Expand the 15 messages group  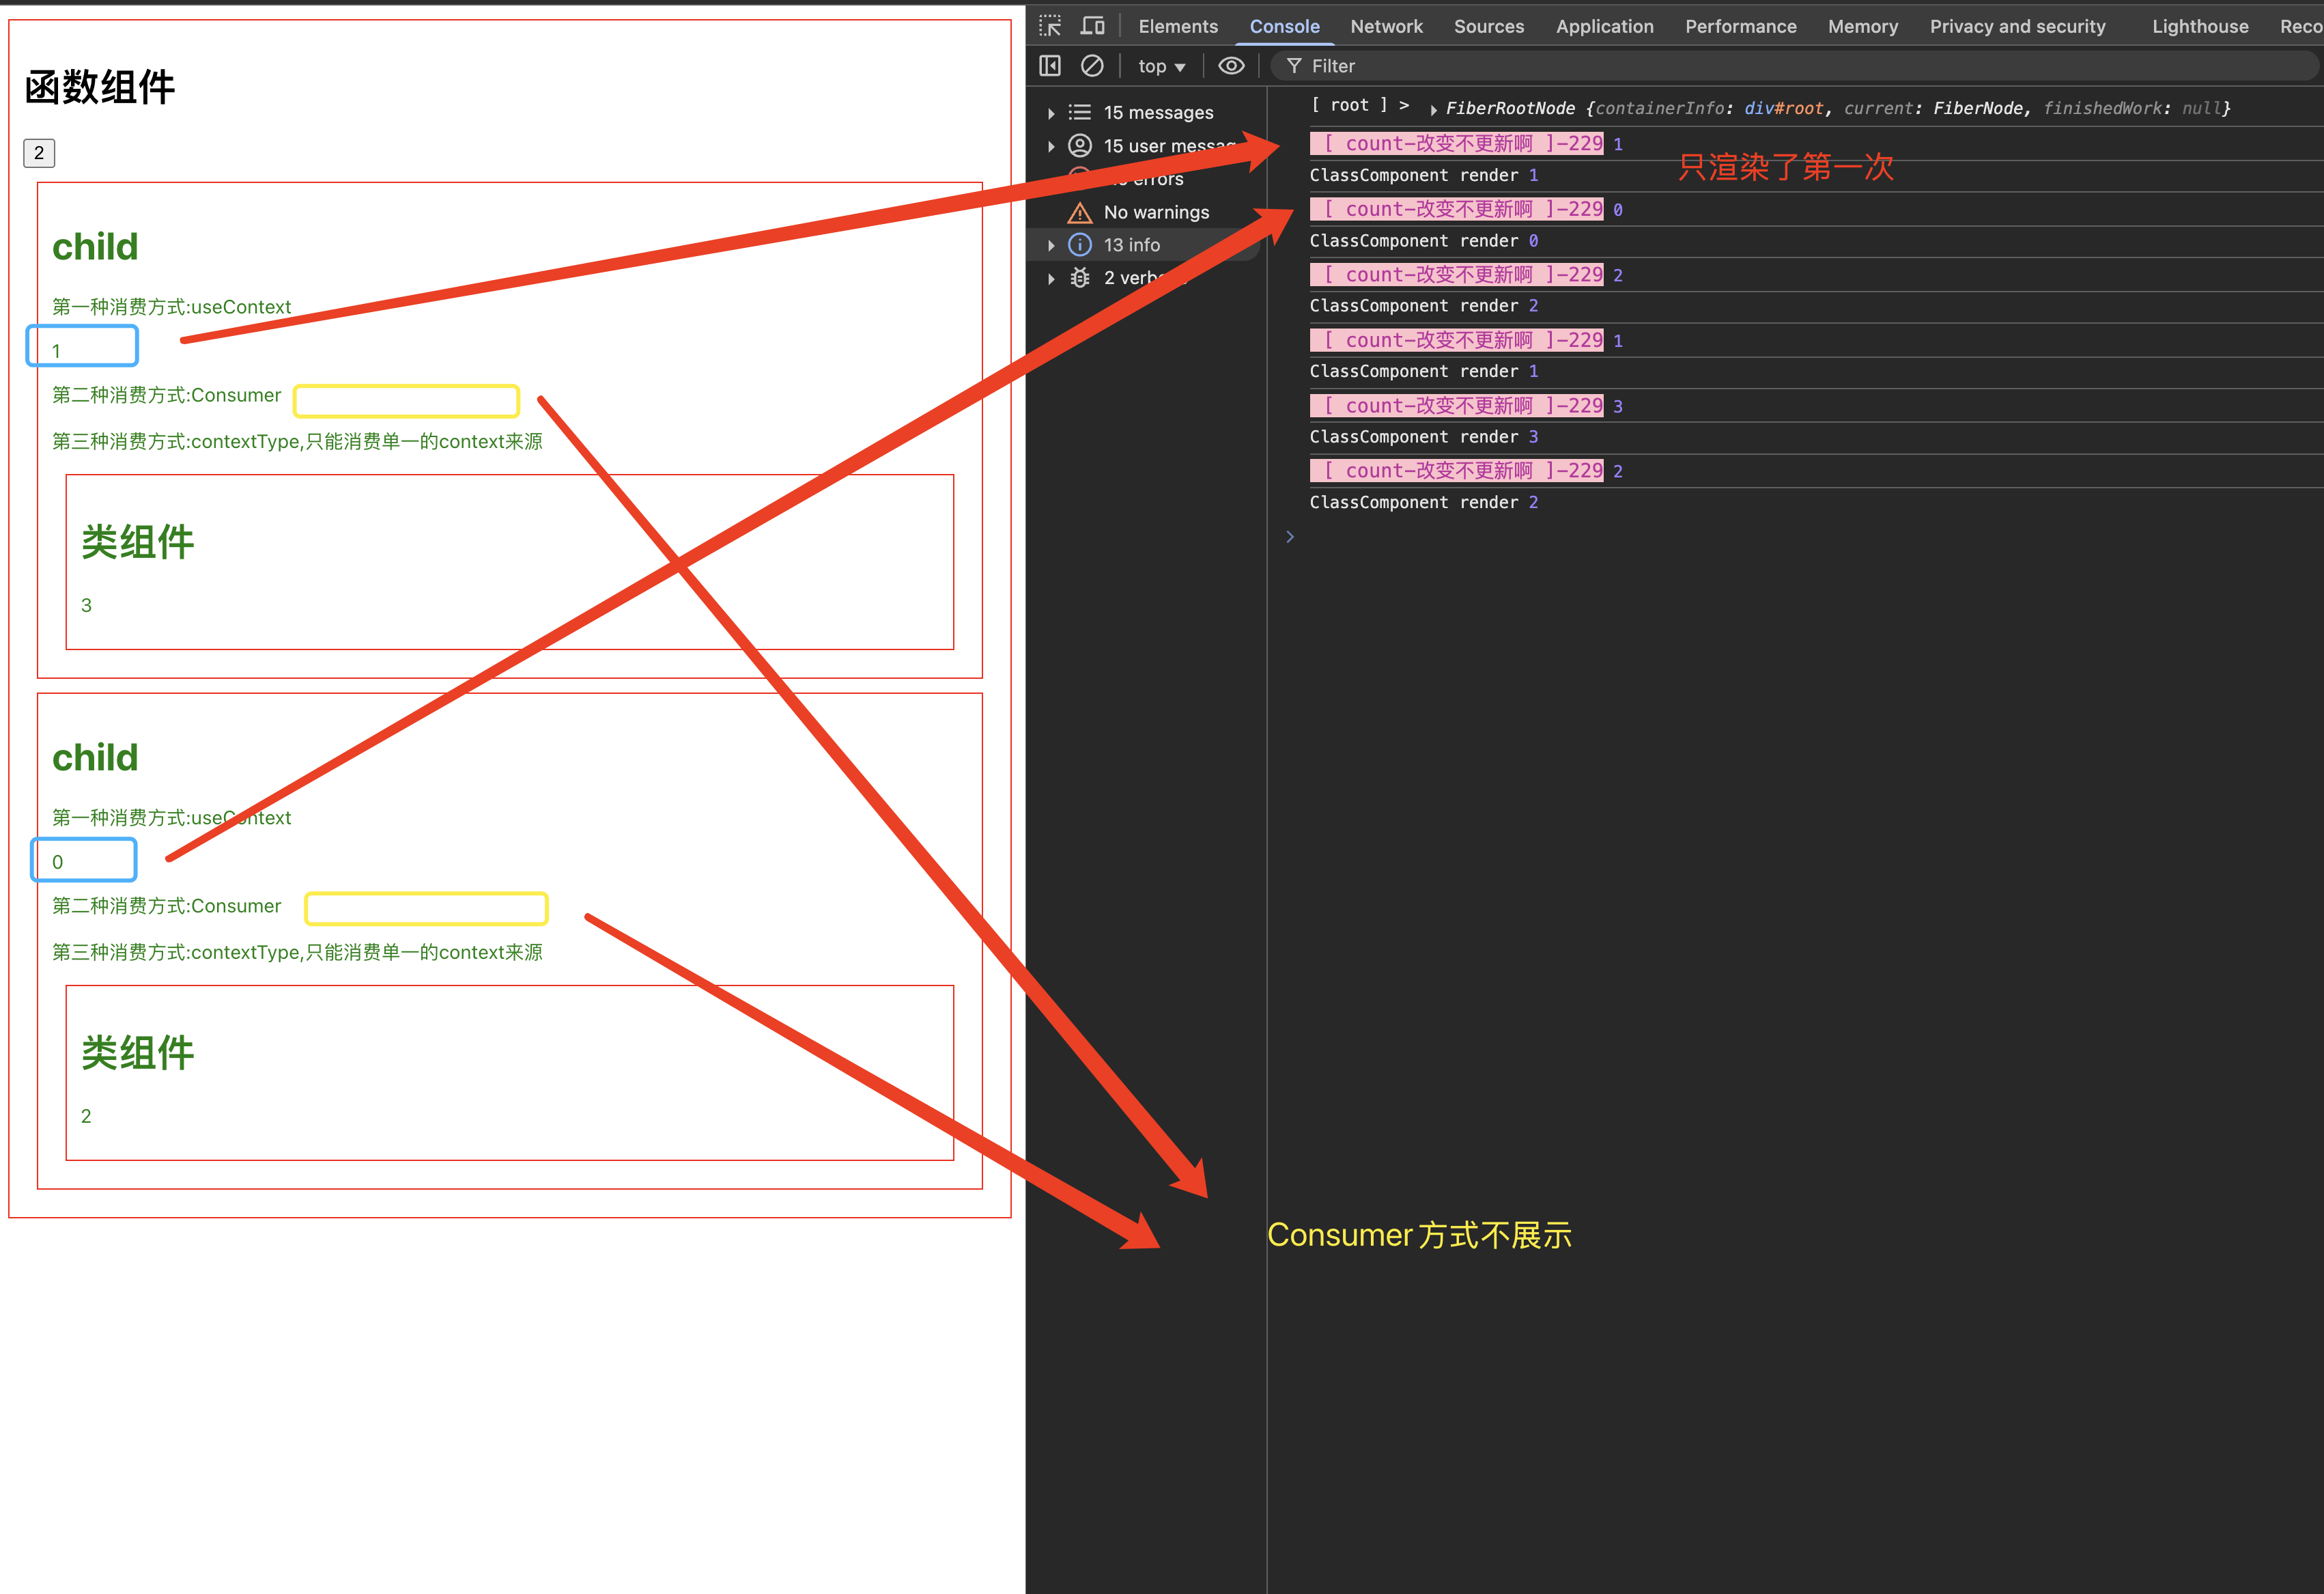tap(1051, 113)
